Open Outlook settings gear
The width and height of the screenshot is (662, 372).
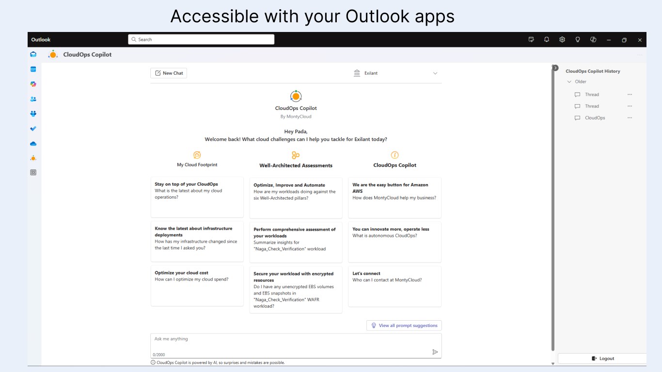click(562, 40)
